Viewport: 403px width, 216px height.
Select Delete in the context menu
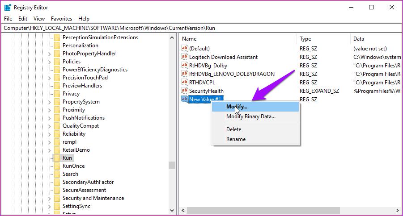coord(233,129)
